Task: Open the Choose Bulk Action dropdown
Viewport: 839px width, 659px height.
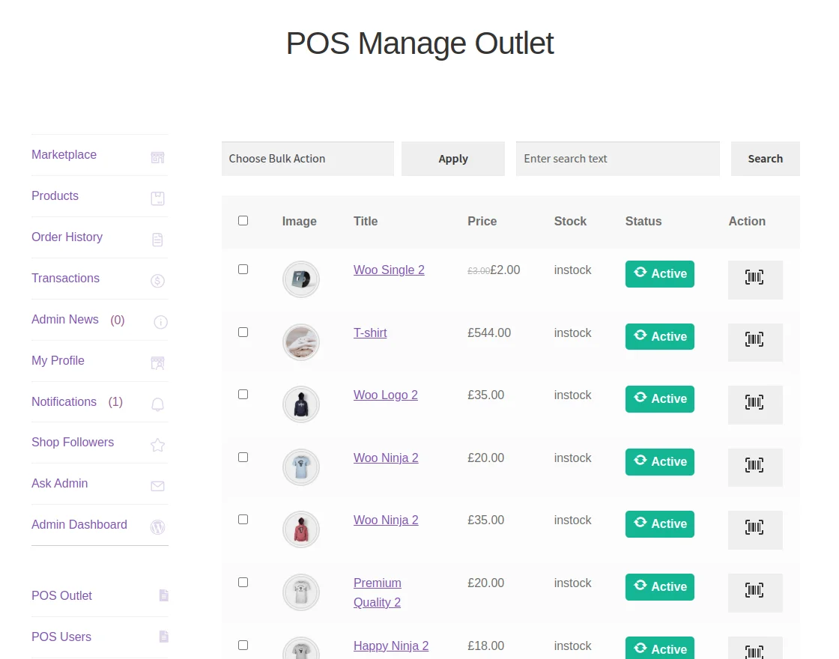Action: coord(307,159)
